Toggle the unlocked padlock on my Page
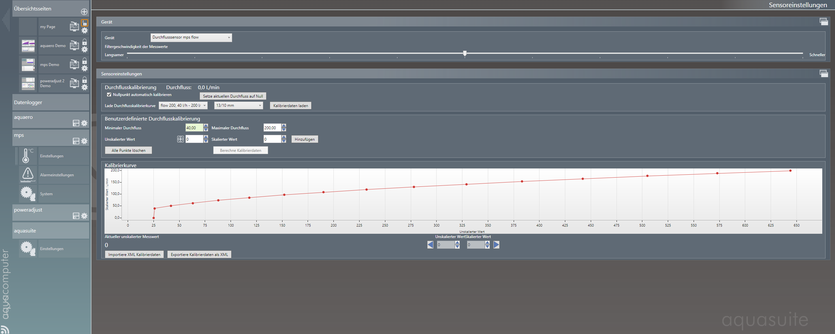This screenshot has height=334, width=835. (x=85, y=23)
